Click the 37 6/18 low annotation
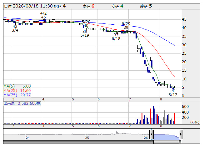This screenshot has width=204, height=147. (x=116, y=37)
